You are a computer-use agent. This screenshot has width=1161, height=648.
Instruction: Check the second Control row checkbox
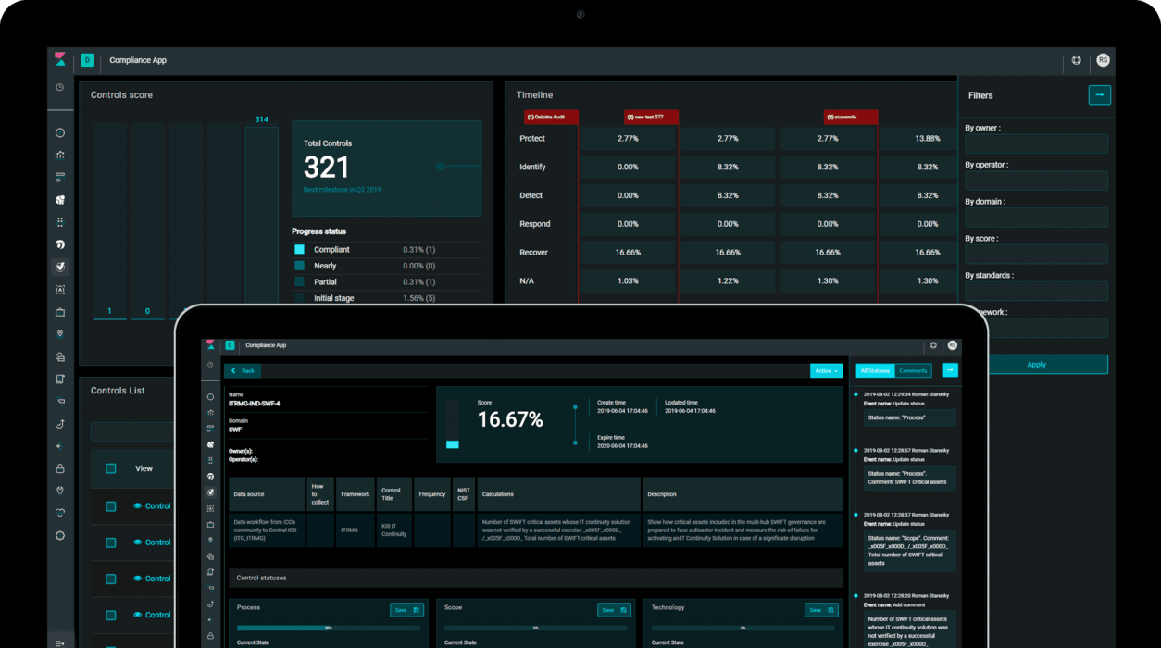(x=111, y=542)
